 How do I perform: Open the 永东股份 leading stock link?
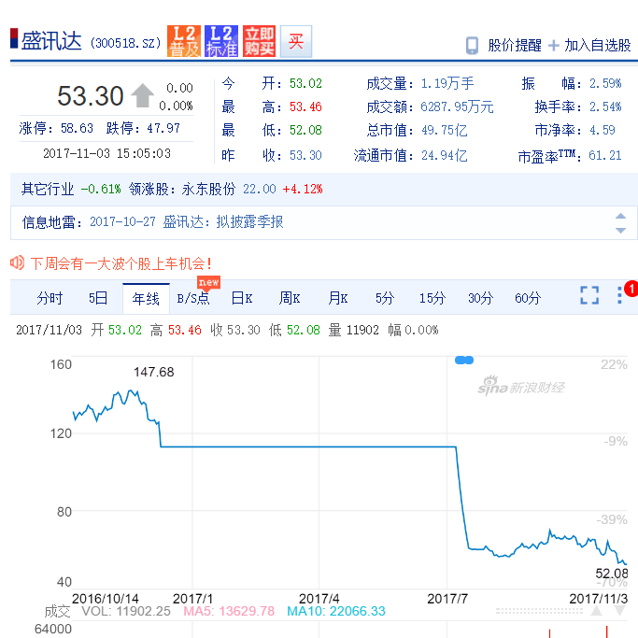click(208, 189)
